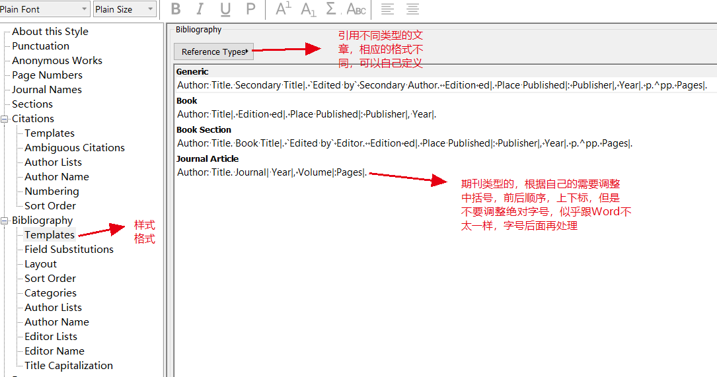Image resolution: width=717 pixels, height=377 pixels.
Task: Edit the Book template text line
Action: [446, 114]
